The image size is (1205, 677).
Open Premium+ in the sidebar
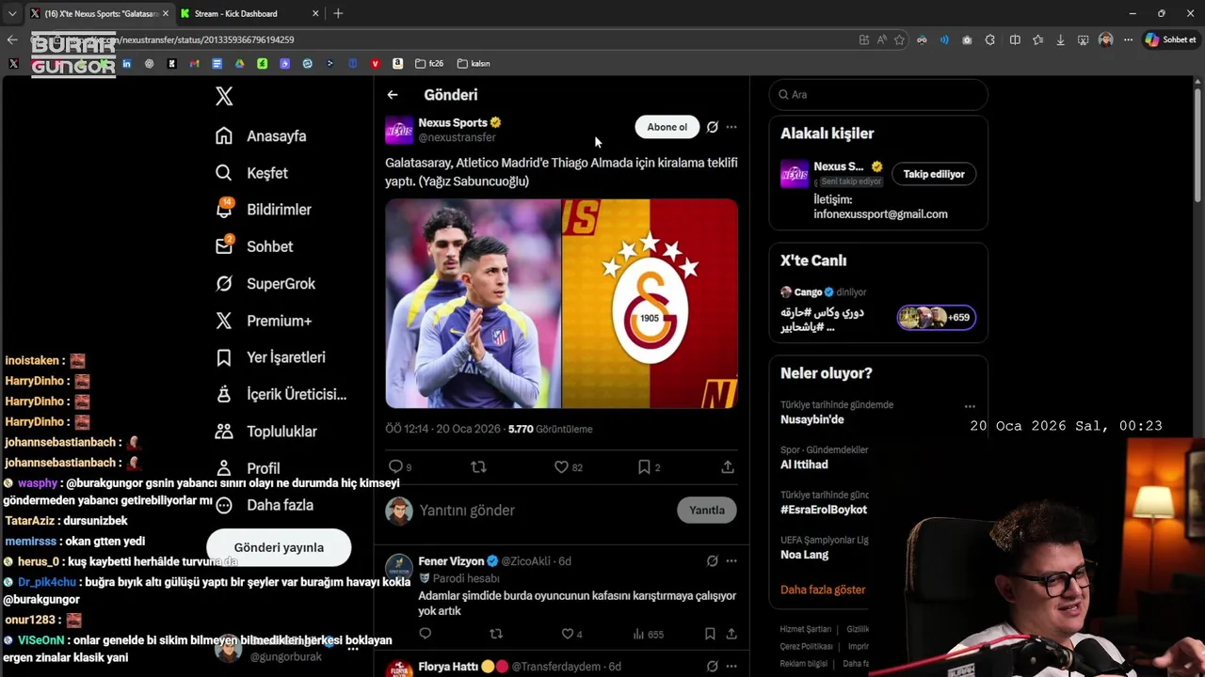tap(263, 321)
